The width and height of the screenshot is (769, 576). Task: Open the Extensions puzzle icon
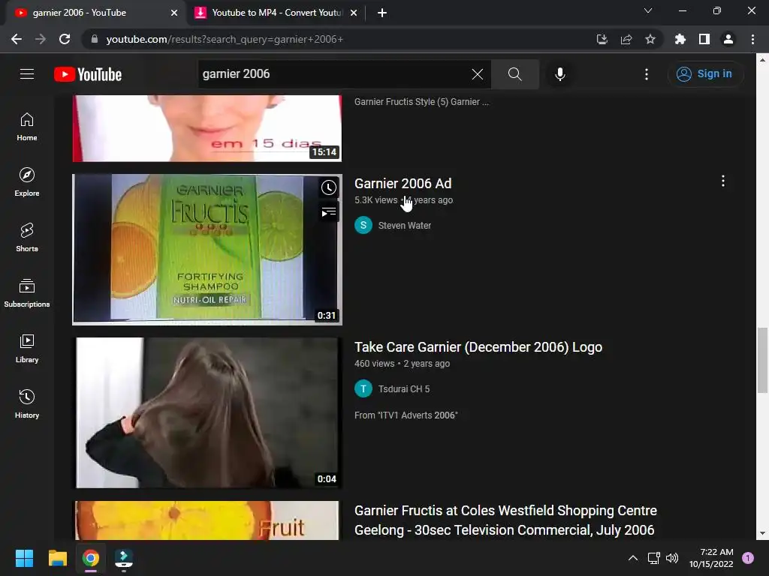click(x=680, y=39)
